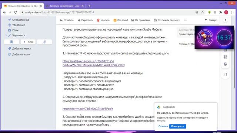Go forward with the browser forward arrow
The image size is (237, 133).
point(10,12)
